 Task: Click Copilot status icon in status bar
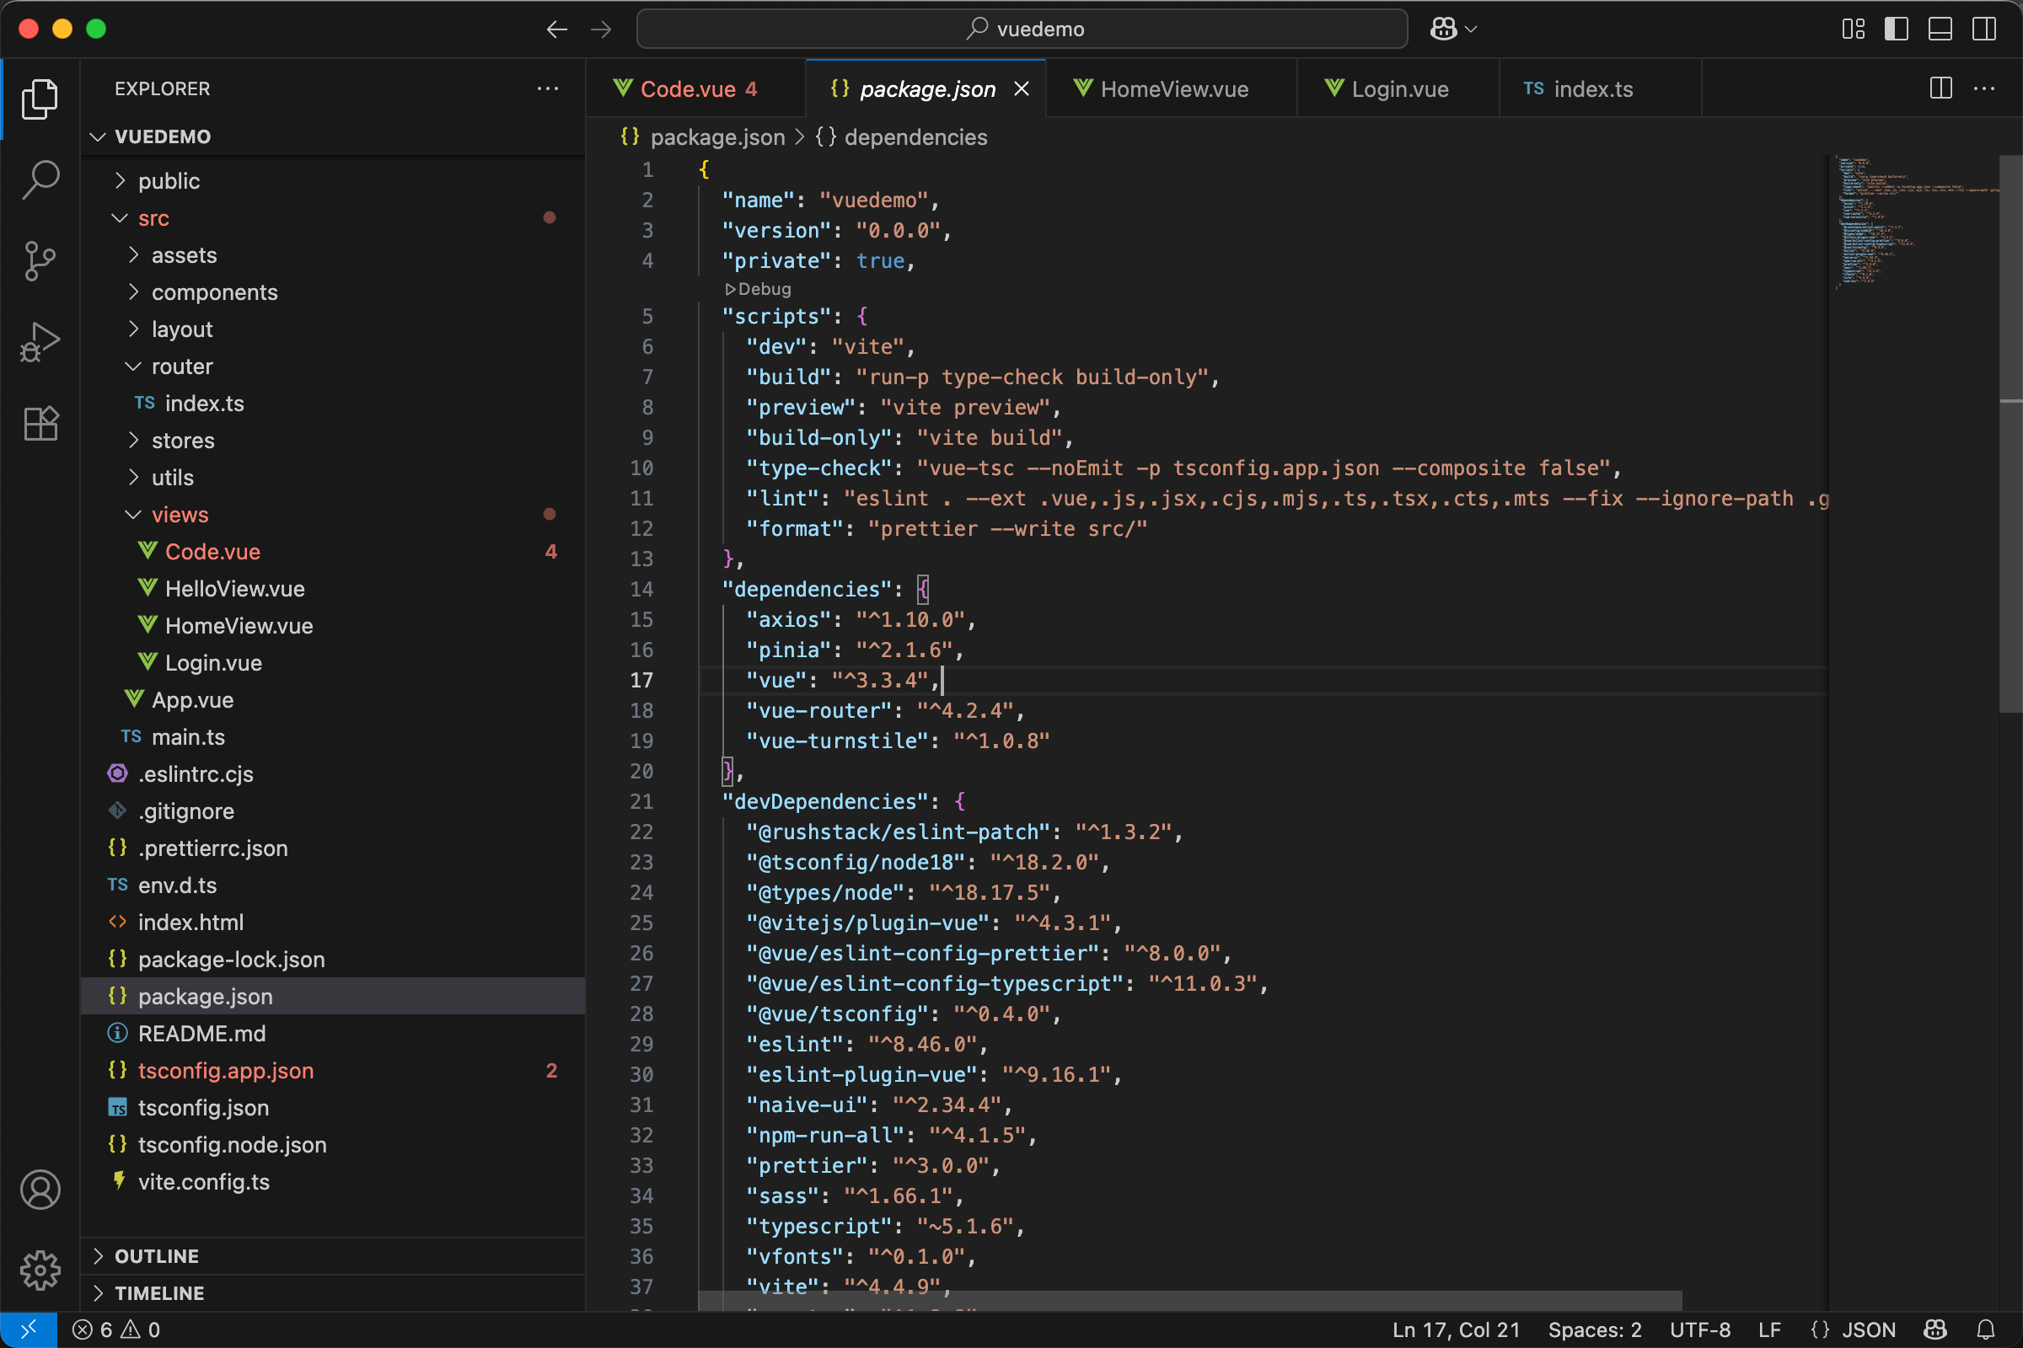tap(1935, 1330)
